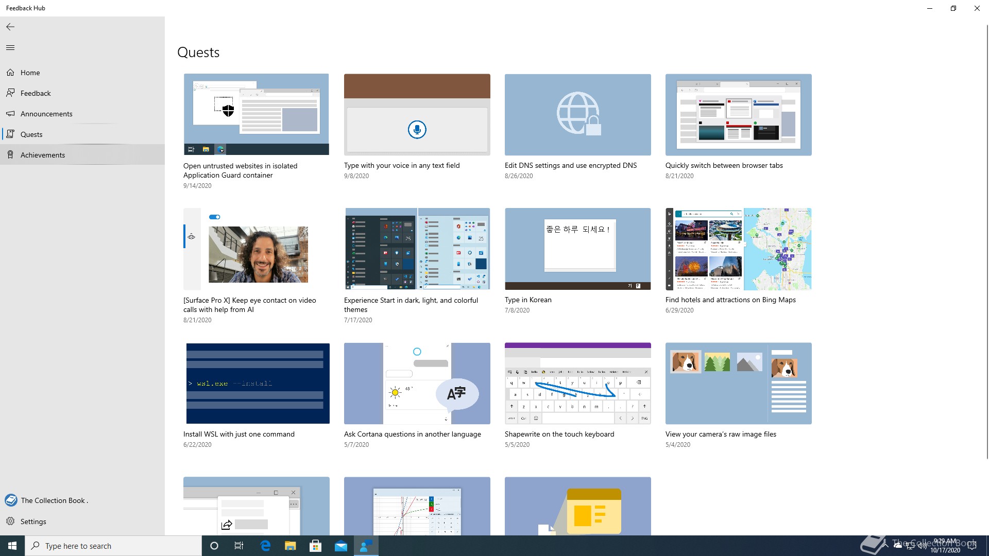The height and width of the screenshot is (556, 989).
Task: Click the back arrow icon
Action: tap(10, 27)
